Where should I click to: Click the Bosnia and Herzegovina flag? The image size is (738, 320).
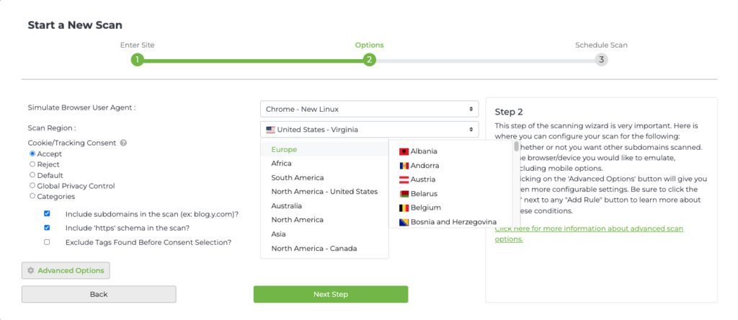pyautogui.click(x=404, y=222)
